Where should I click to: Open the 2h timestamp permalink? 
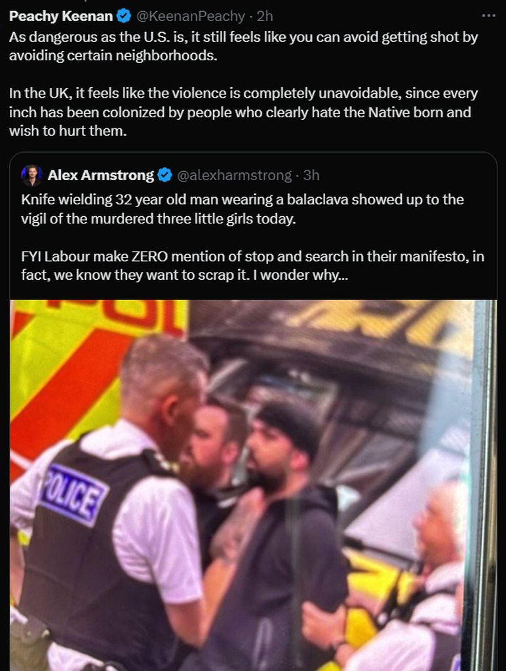click(x=265, y=16)
